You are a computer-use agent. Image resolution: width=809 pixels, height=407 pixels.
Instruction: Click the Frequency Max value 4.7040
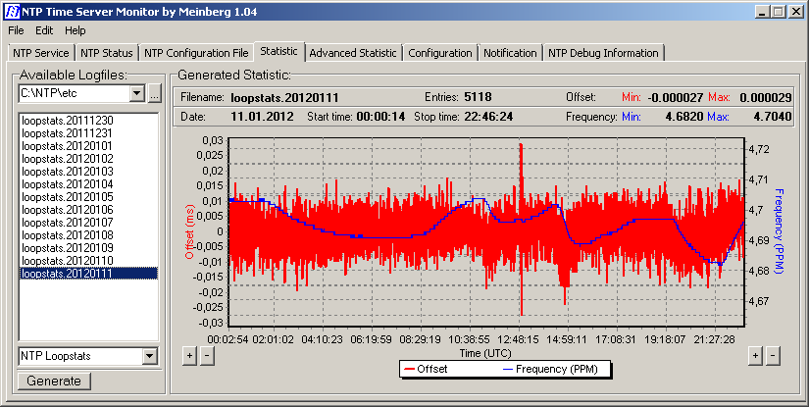[x=773, y=117]
